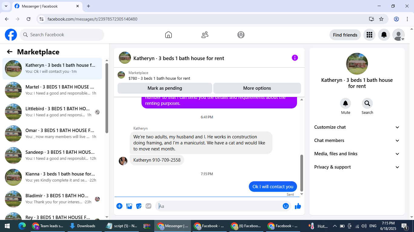Open the Friends icon in top navigation
The width and height of the screenshot is (414, 232).
(x=205, y=35)
